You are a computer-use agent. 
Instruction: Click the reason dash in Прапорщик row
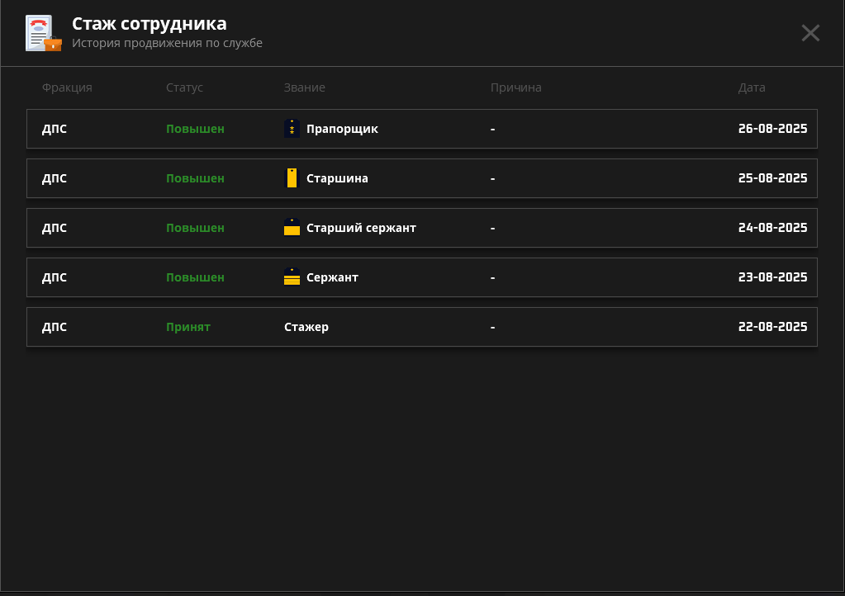pos(492,130)
